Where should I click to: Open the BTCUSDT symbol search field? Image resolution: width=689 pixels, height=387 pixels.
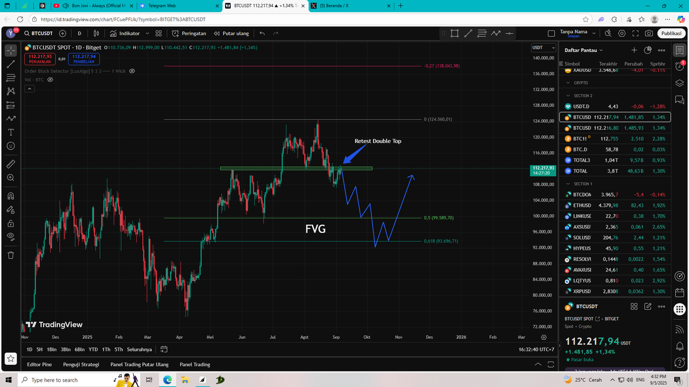38,33
